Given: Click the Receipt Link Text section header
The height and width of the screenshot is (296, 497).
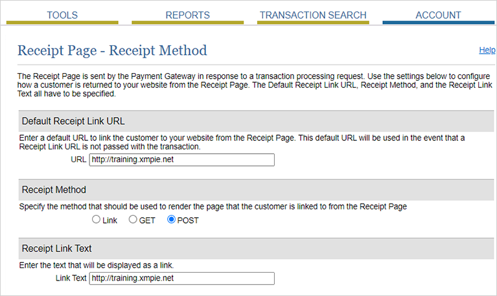Looking at the screenshot, I should click(56, 249).
